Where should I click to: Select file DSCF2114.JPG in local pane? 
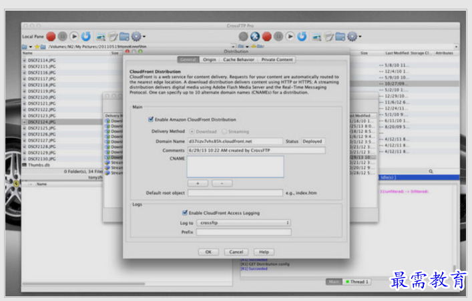click(42, 60)
